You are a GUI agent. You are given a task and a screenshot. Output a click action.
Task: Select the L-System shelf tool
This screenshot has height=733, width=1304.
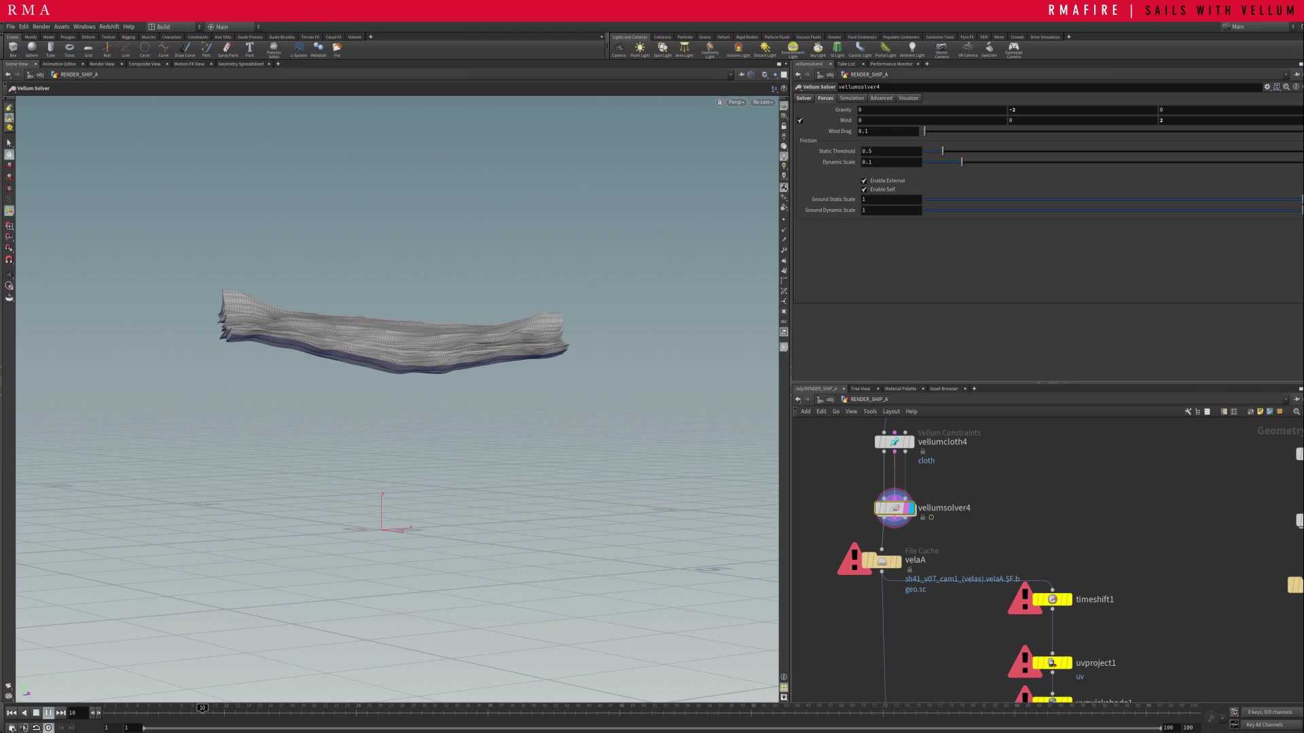299,49
